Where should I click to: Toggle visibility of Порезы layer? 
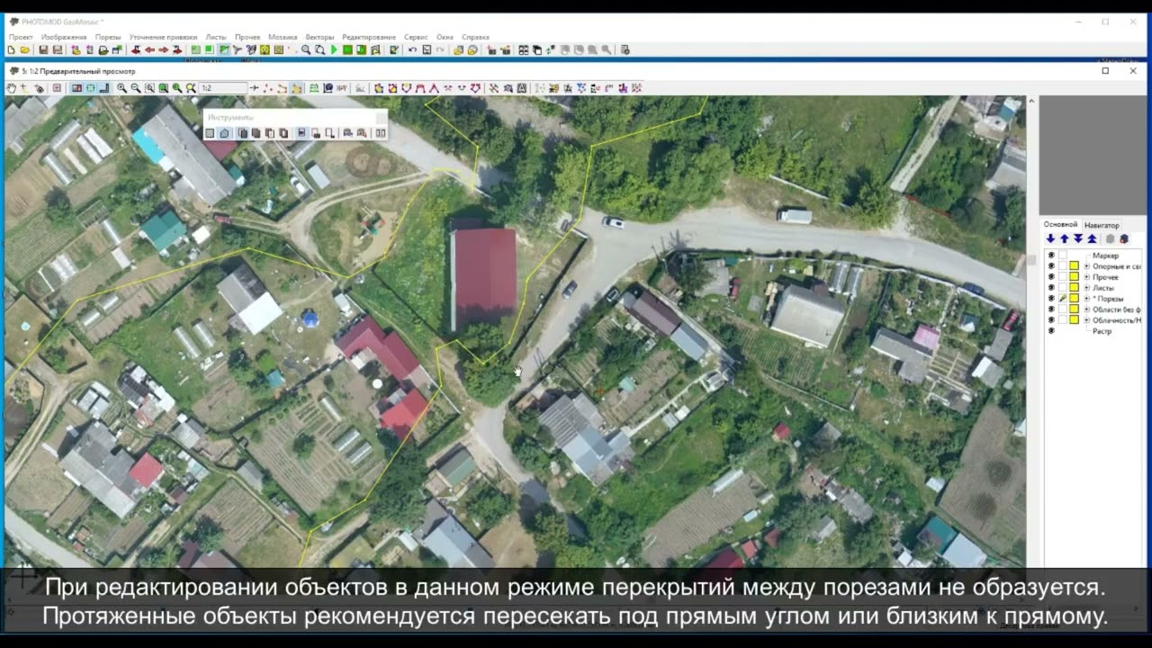coord(1051,298)
